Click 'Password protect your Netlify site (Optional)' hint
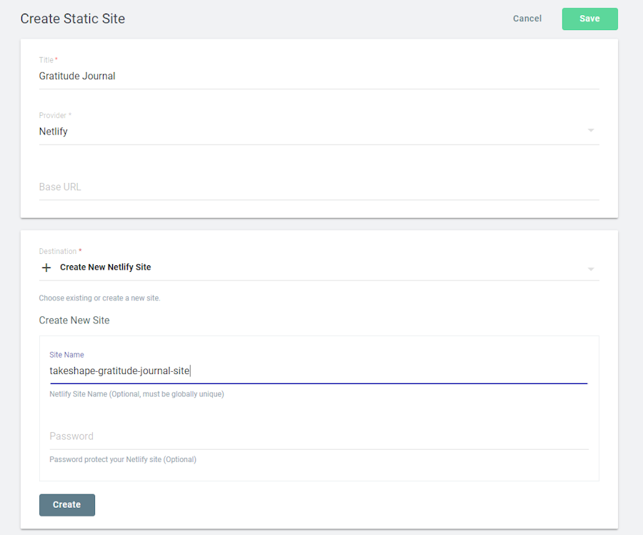 point(123,459)
